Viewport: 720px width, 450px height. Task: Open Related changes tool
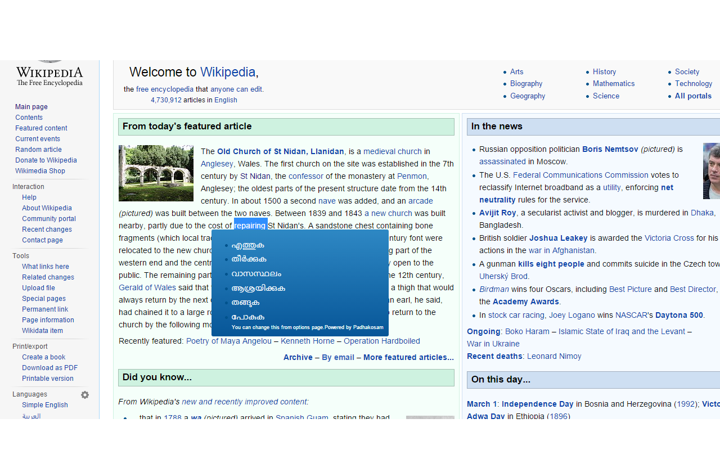pyautogui.click(x=48, y=277)
